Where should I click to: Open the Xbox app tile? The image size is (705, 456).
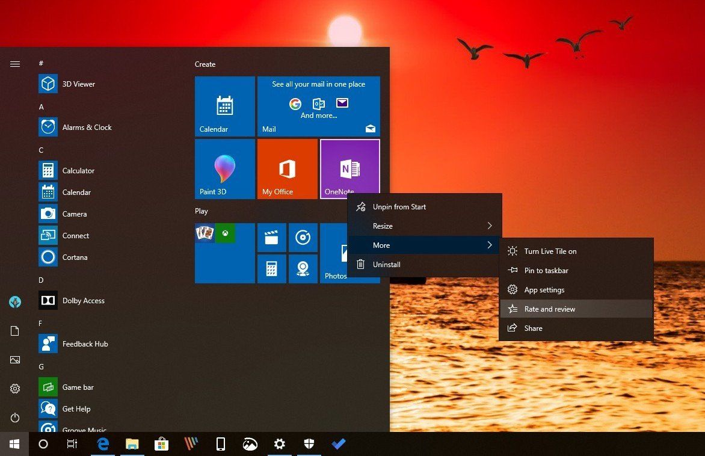[x=226, y=233]
